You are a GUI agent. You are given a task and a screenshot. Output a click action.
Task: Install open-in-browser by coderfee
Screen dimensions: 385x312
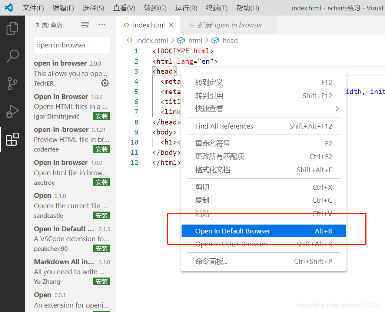click(x=102, y=149)
